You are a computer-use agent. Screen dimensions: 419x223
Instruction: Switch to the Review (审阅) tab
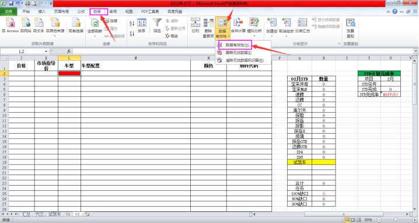113,12
